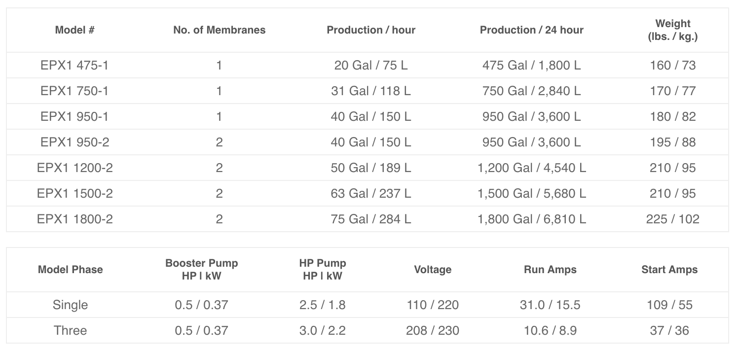Click the Model Phase column header

point(71,270)
